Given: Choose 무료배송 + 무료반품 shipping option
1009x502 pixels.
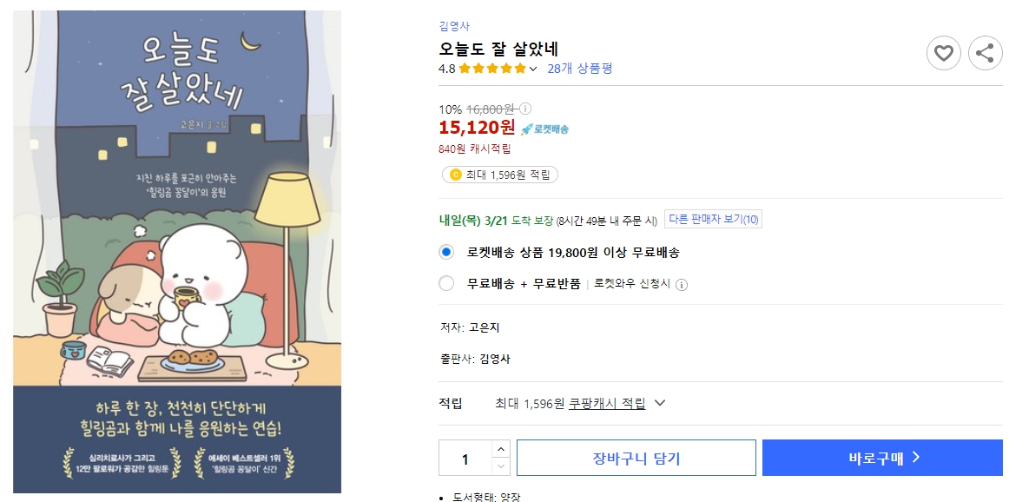Looking at the screenshot, I should click(446, 283).
